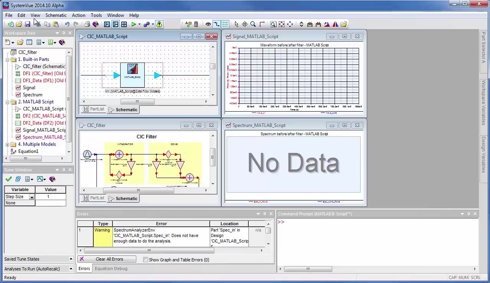Collapse the 1. Built-in Parts folder
The height and width of the screenshot is (283, 490).
click(x=7, y=59)
